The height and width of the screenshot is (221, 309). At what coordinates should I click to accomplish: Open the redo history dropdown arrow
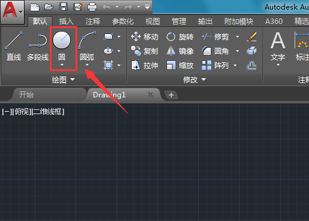[138, 7]
